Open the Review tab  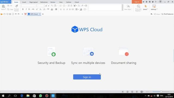pos(53,2)
